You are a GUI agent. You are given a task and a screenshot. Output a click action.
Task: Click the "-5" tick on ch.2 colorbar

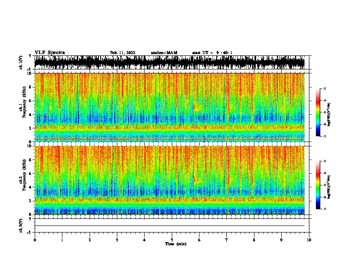point(324,185)
